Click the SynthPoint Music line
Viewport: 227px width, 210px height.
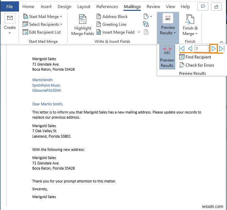coord(46,85)
